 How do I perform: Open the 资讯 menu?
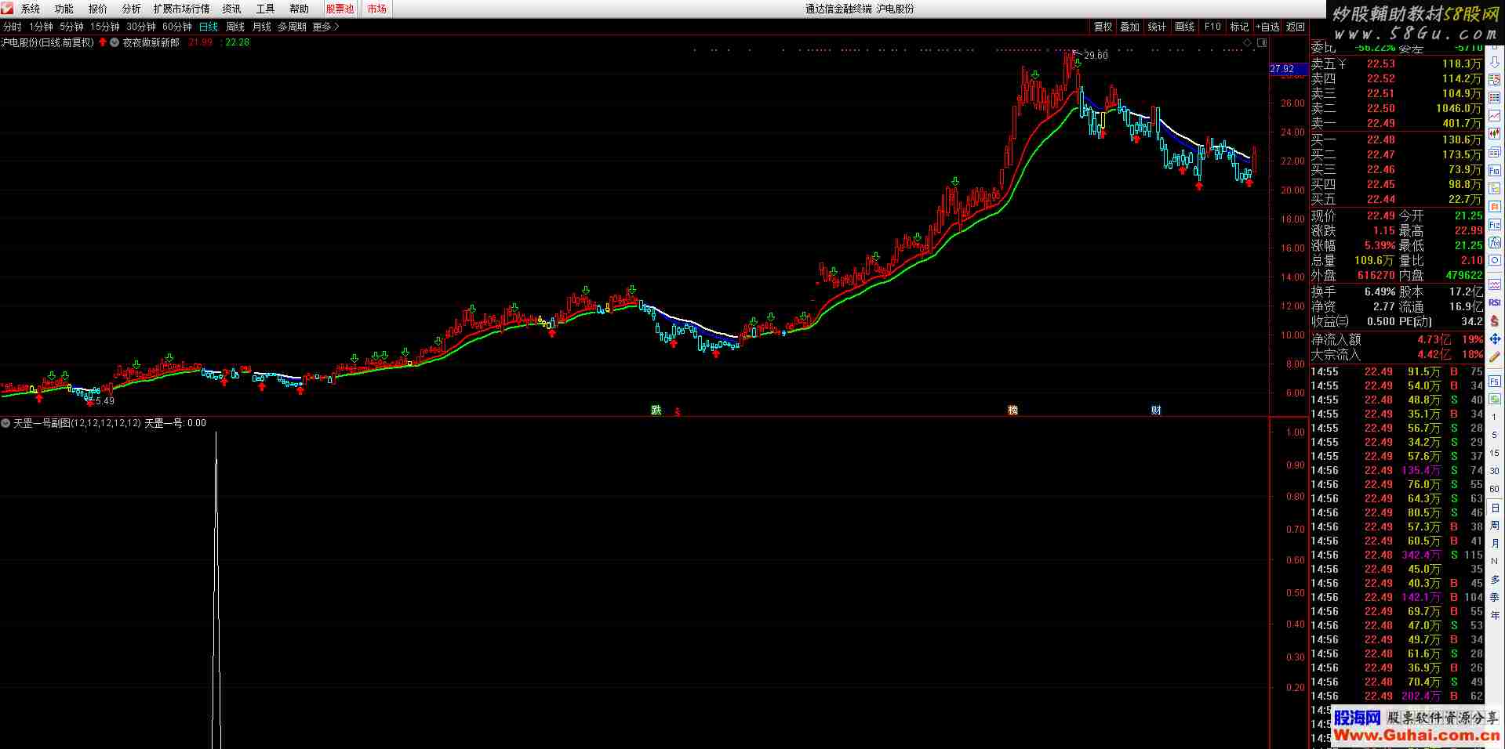pos(231,9)
